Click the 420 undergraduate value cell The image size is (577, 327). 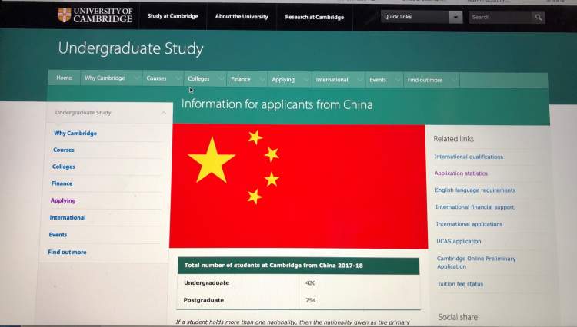[310, 283]
